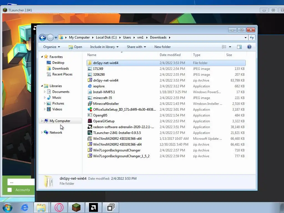This screenshot has height=213, width=284.
Task: Click the TLauncher account name field
Action: click(x=21, y=182)
